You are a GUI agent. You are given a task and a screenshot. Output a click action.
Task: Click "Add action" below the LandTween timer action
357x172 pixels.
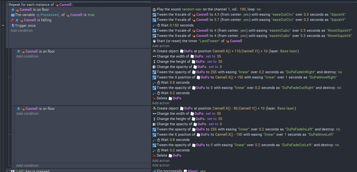(x=161, y=46)
